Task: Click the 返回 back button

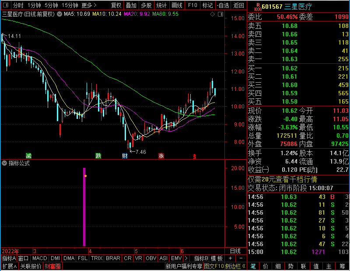Action: coord(238,5)
